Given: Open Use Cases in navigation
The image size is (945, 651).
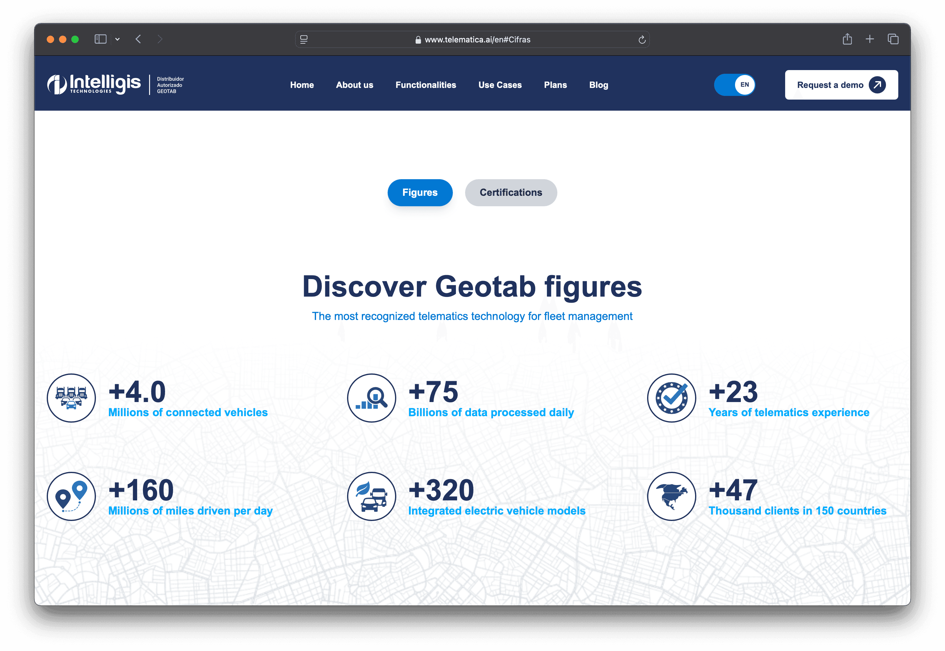Looking at the screenshot, I should point(500,85).
